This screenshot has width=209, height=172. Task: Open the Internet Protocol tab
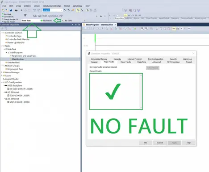tap(134, 59)
